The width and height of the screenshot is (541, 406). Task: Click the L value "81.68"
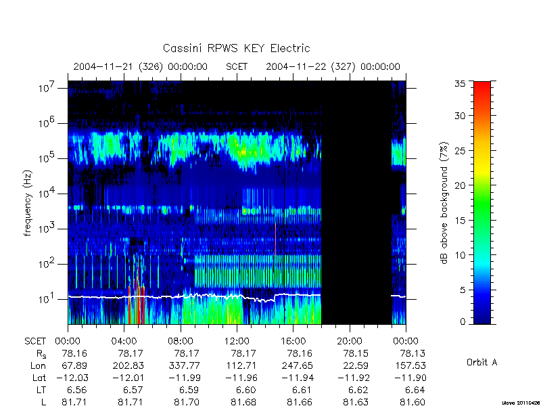pyautogui.click(x=243, y=402)
